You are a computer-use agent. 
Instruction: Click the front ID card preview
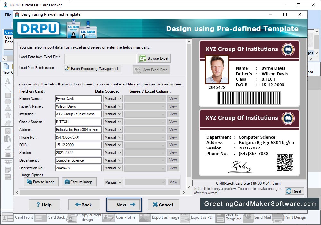(x=249, y=74)
